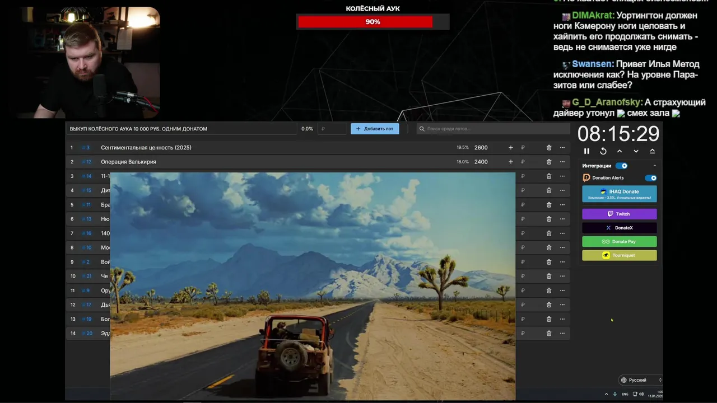The height and width of the screenshot is (403, 717).
Task: Click trash icon on row 4
Action: [549, 190]
